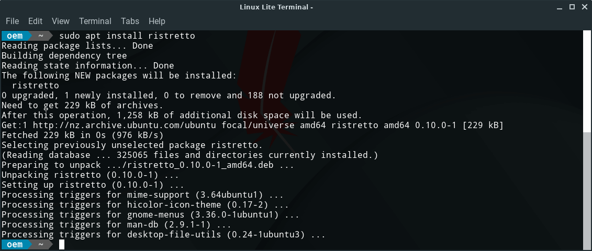This screenshot has width=592, height=251.
Task: Click the blinking cursor block at the prompt
Action: coord(62,244)
